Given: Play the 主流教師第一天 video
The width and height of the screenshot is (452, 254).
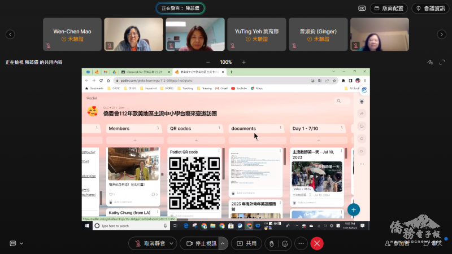Looking at the screenshot, I should 317,177.
